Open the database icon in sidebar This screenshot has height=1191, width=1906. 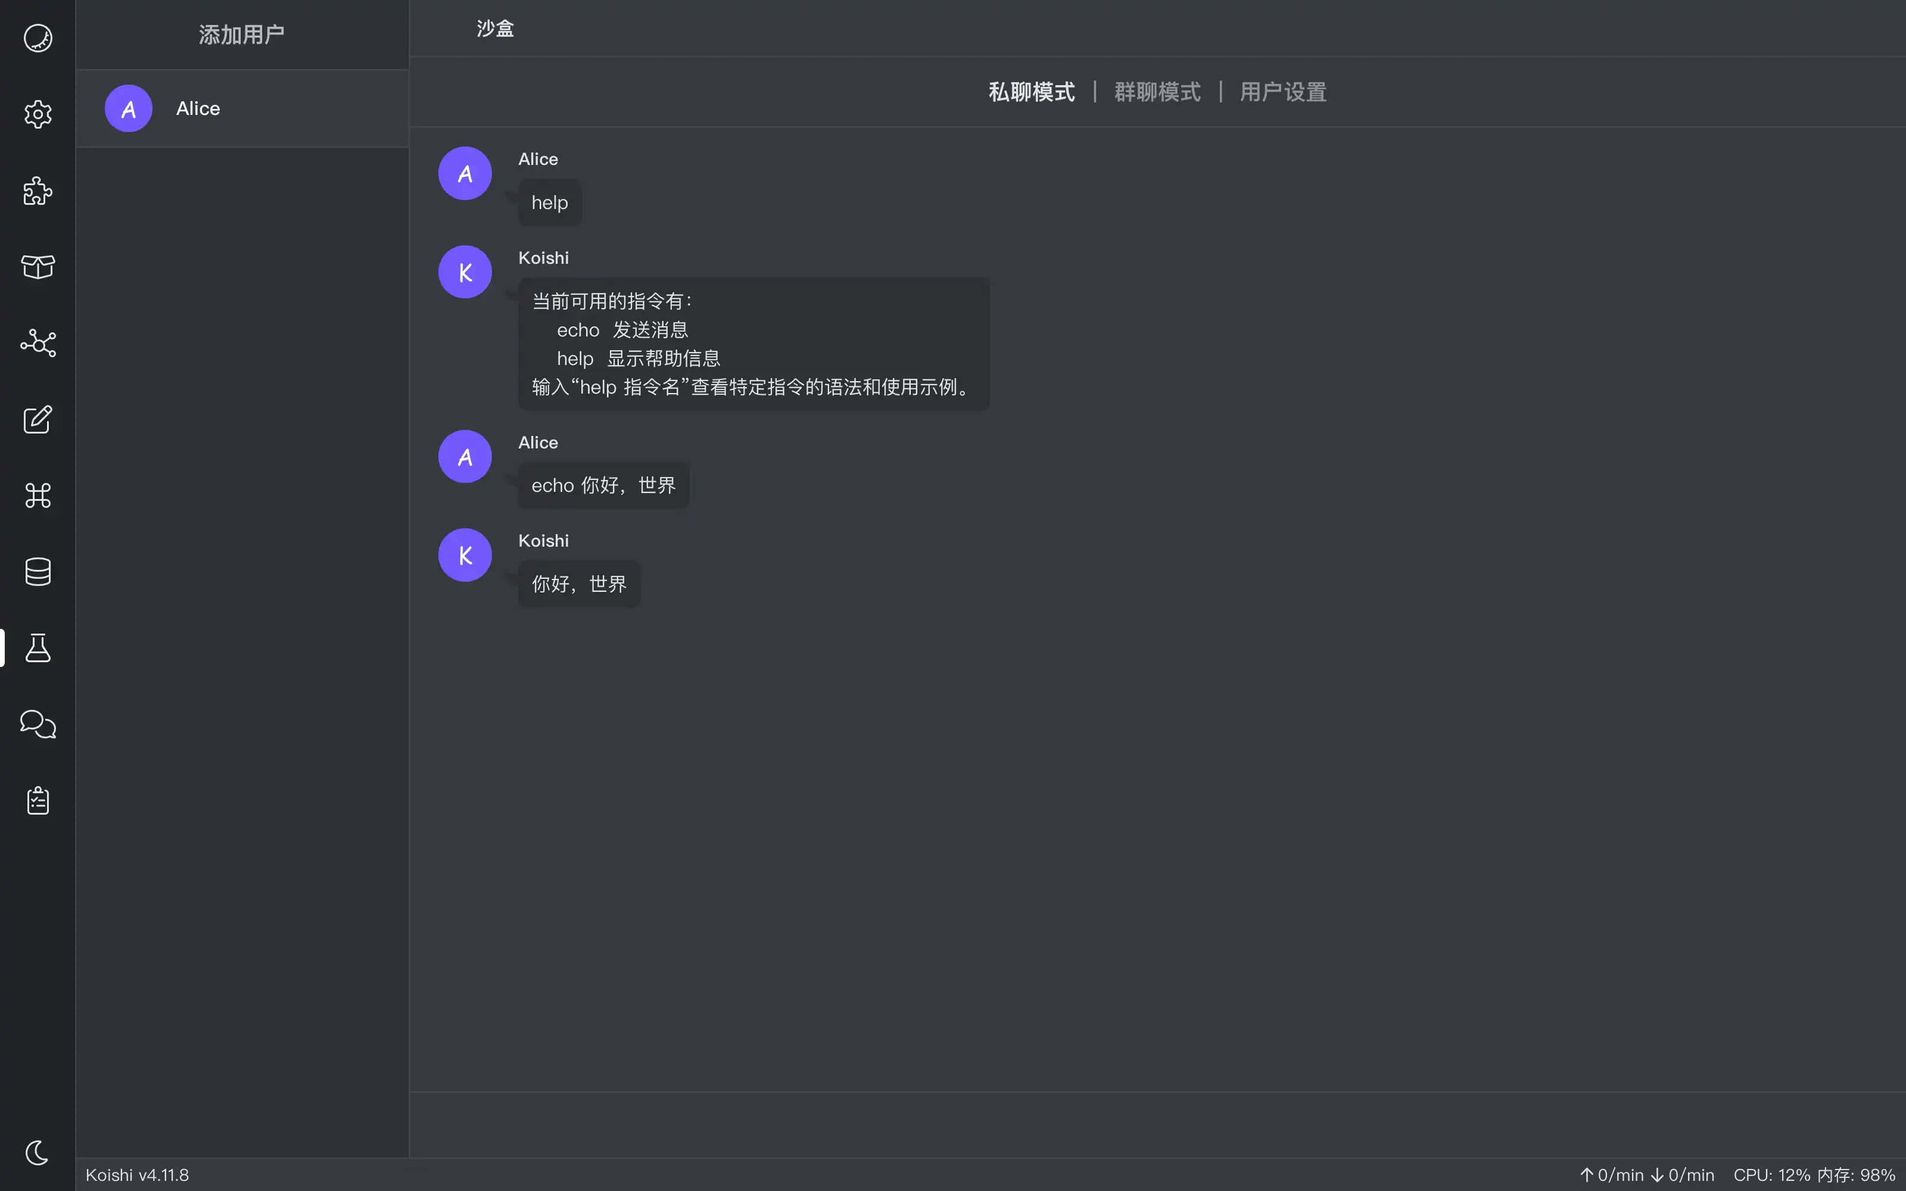tap(38, 572)
